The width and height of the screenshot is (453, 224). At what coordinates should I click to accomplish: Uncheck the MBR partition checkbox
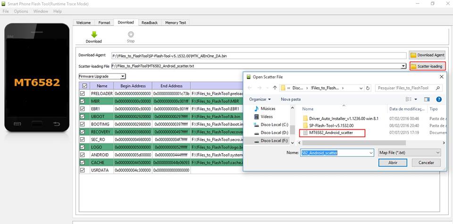(x=82, y=101)
